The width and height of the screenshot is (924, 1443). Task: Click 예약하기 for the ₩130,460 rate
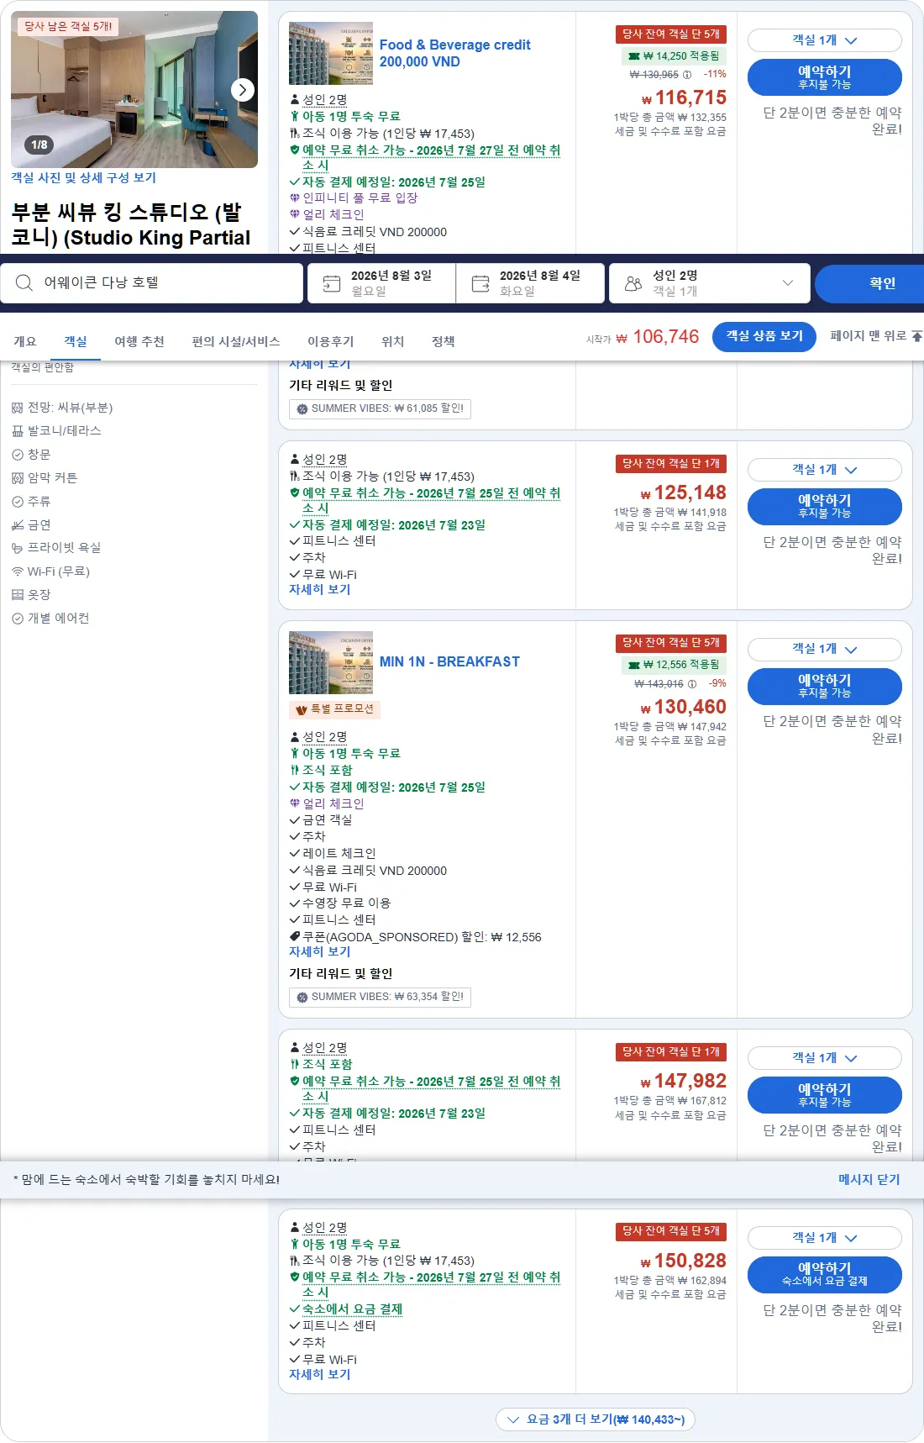pyautogui.click(x=824, y=686)
